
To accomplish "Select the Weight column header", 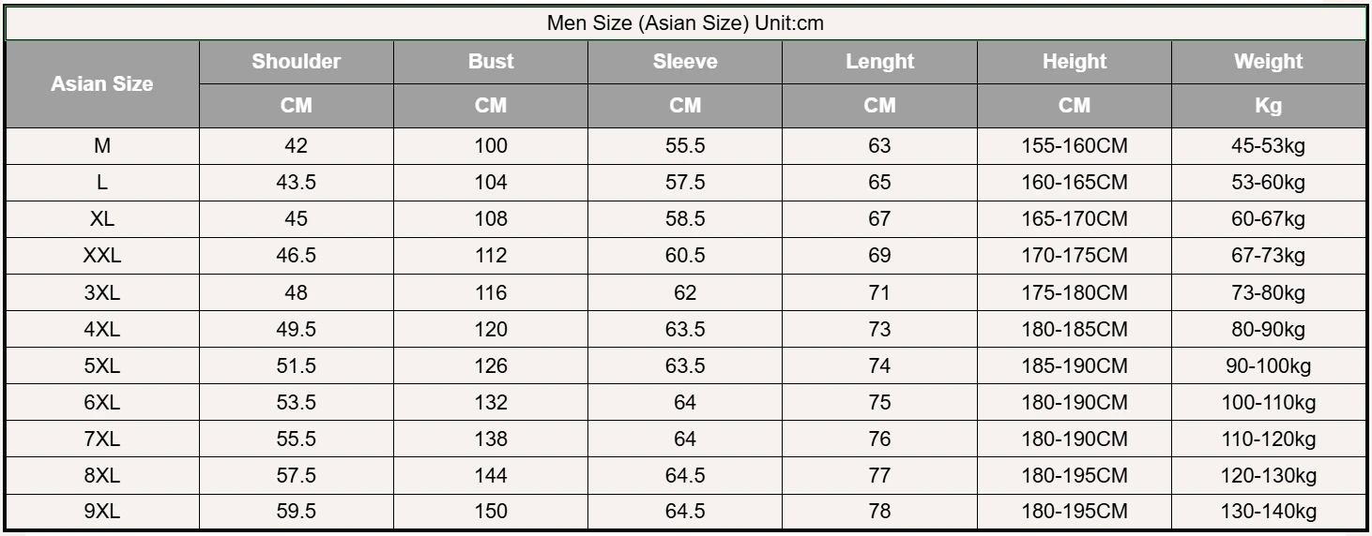I will coord(1268,62).
